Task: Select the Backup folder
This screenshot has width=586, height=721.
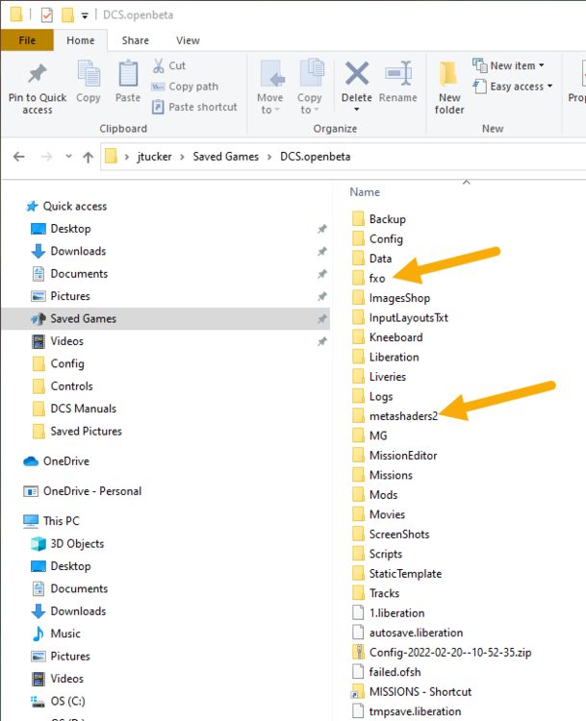Action: [x=387, y=219]
